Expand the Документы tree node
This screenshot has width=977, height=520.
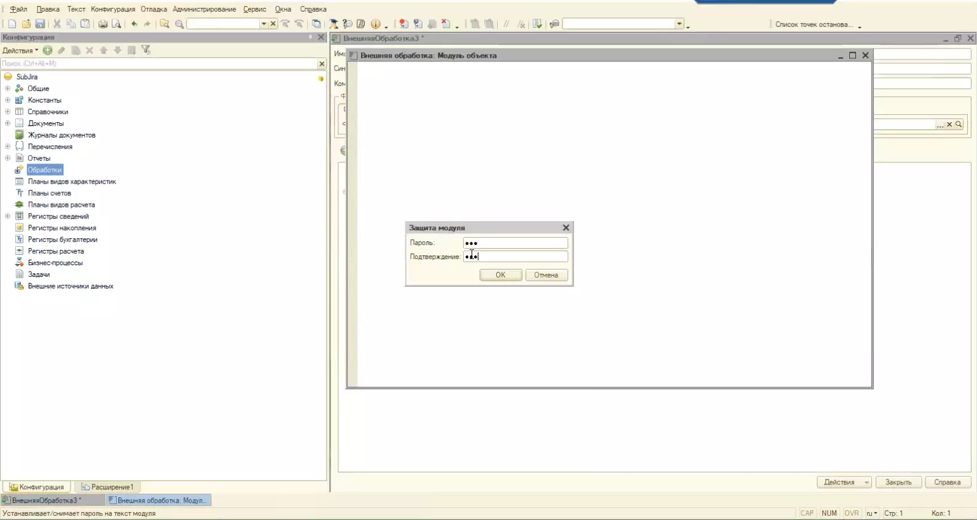click(x=7, y=123)
